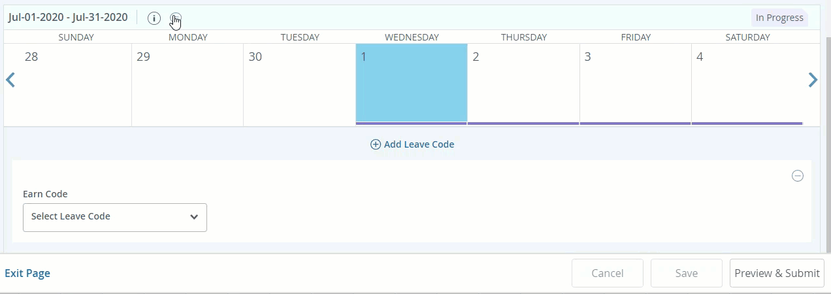Click the Exit Page link
Image resolution: width=831 pixels, height=294 pixels.
click(27, 273)
